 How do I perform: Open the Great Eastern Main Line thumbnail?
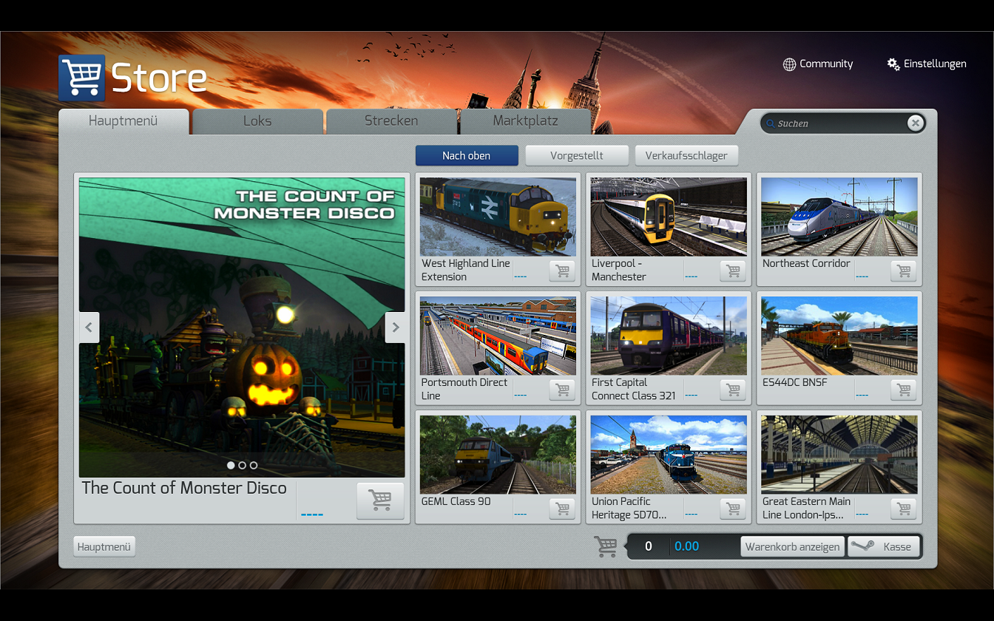839,455
